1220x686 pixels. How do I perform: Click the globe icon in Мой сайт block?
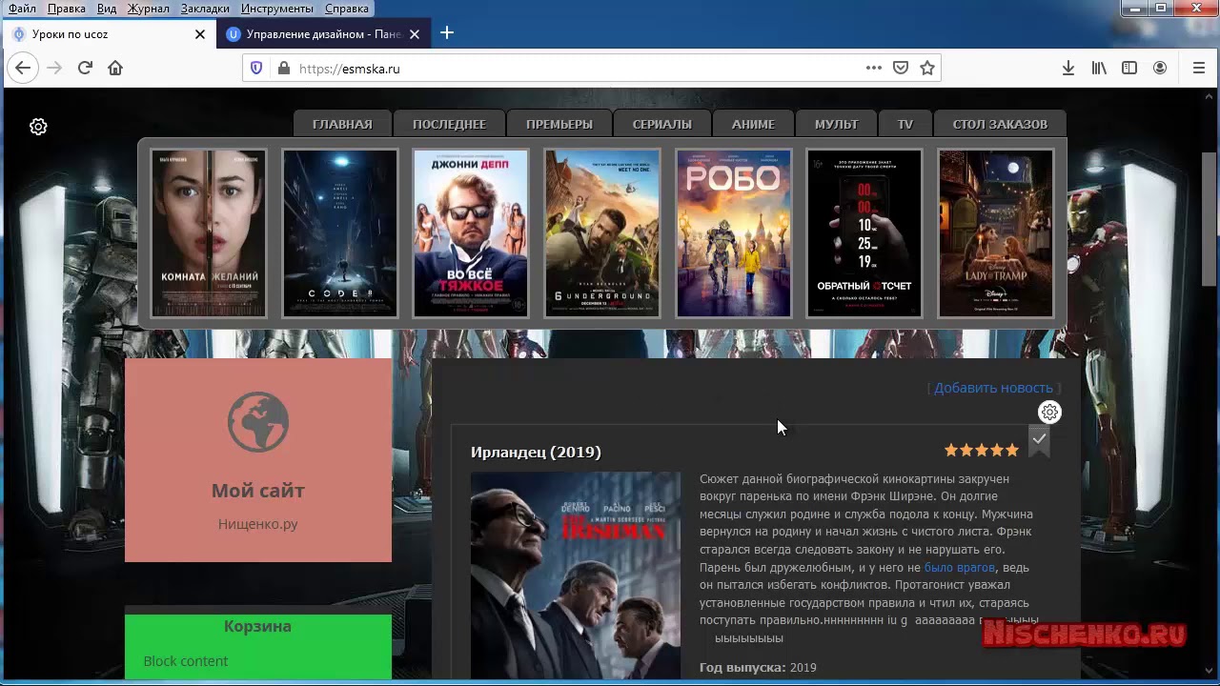click(x=258, y=421)
